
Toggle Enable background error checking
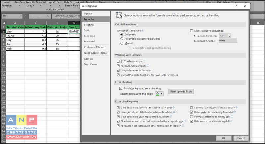point(121,88)
